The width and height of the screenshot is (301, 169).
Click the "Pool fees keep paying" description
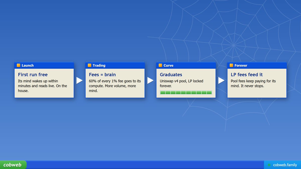[x=253, y=83]
